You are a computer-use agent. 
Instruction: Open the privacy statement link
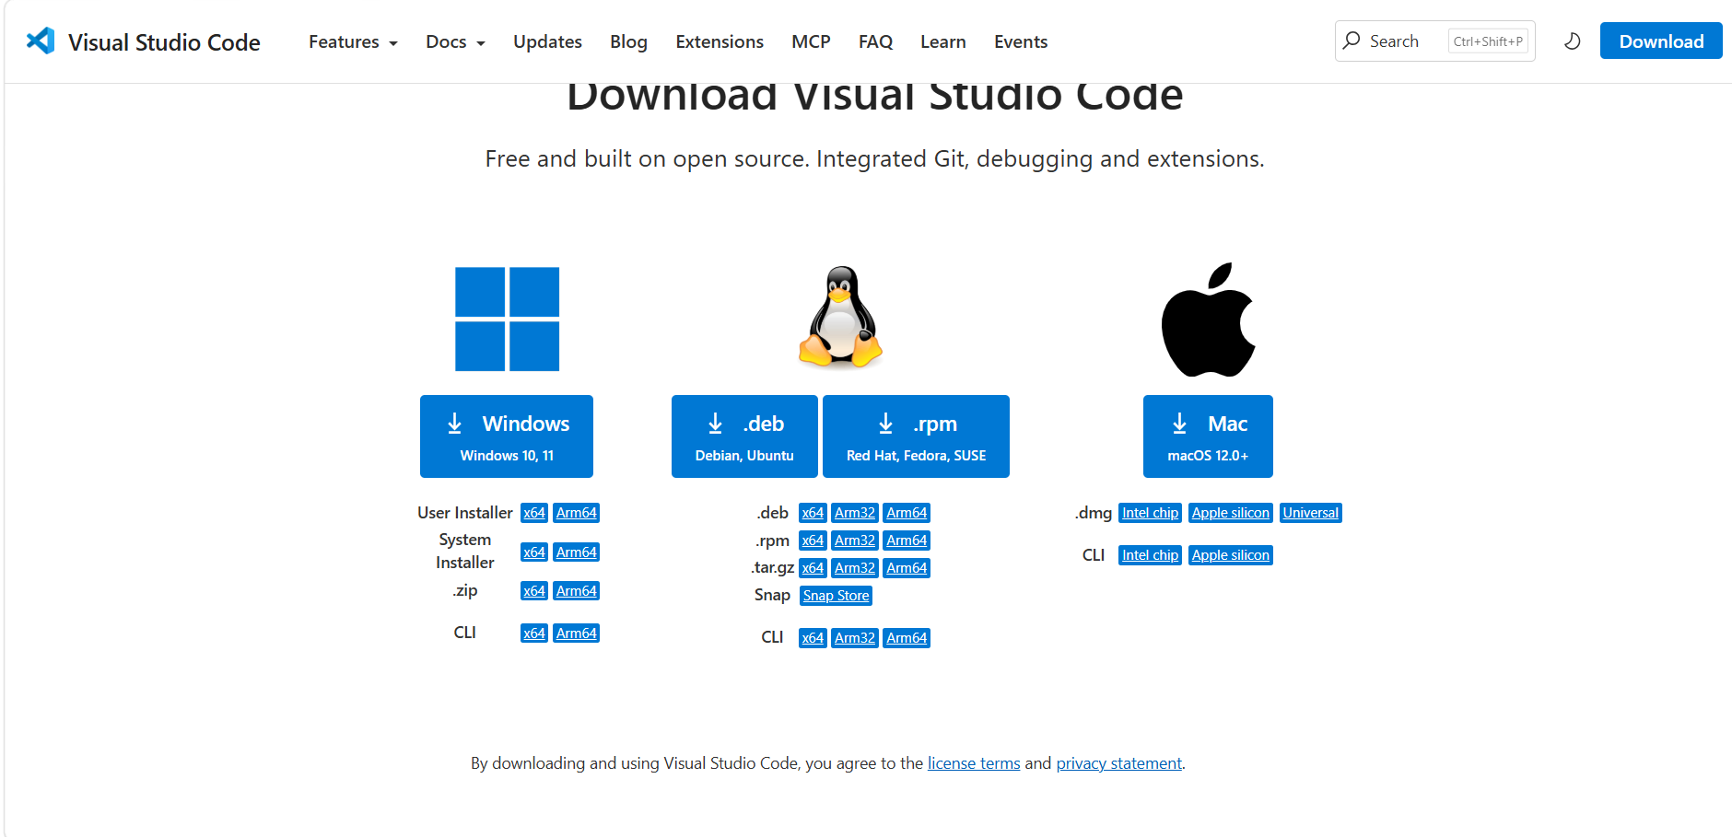click(1118, 763)
